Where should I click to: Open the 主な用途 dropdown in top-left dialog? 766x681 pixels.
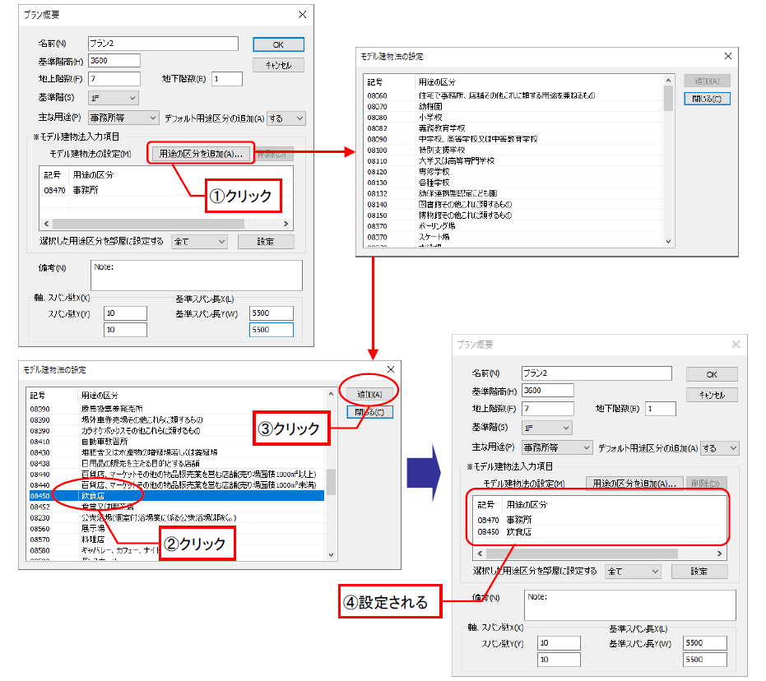coord(123,118)
